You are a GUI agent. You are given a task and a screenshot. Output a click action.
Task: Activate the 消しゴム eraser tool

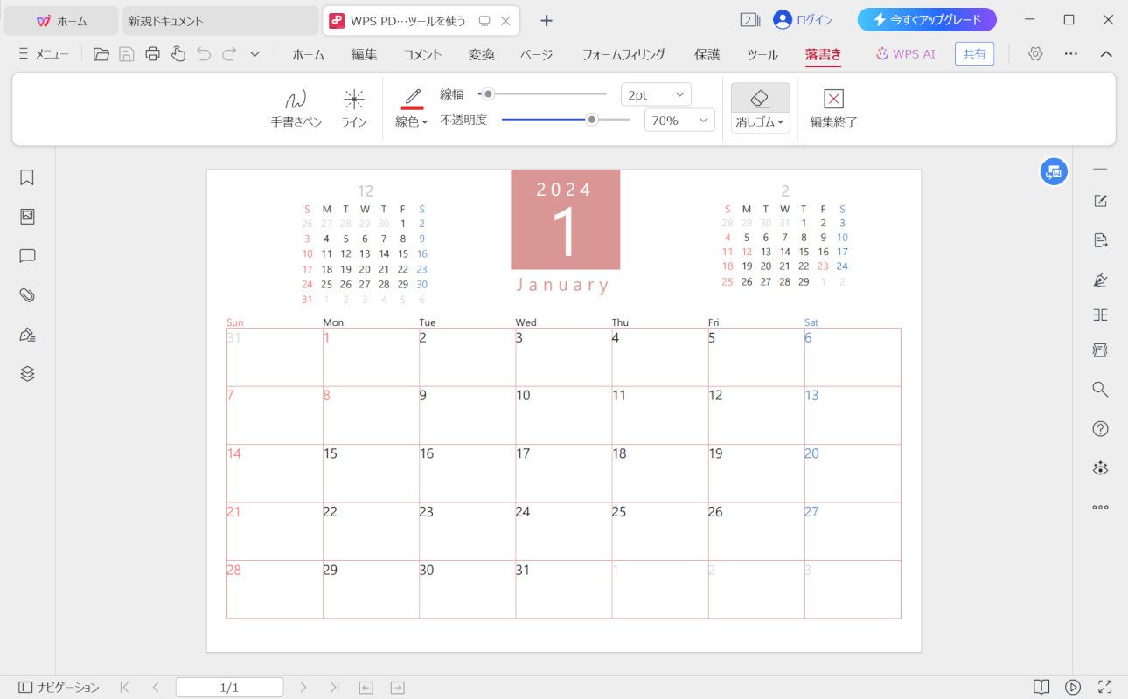coord(760,98)
